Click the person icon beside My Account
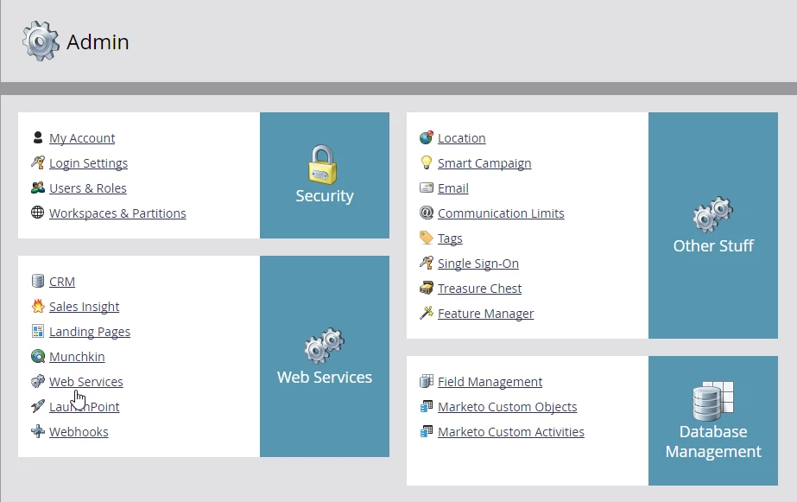 pyautogui.click(x=38, y=137)
